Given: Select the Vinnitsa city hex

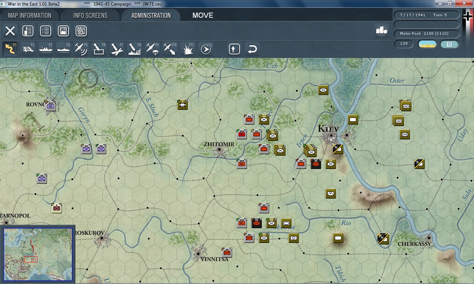Looking at the screenshot, I should click(198, 254).
